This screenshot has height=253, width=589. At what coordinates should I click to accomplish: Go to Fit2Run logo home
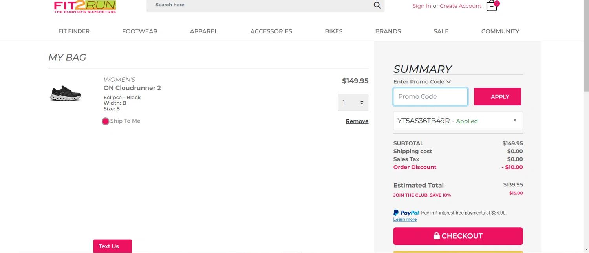[85, 7]
